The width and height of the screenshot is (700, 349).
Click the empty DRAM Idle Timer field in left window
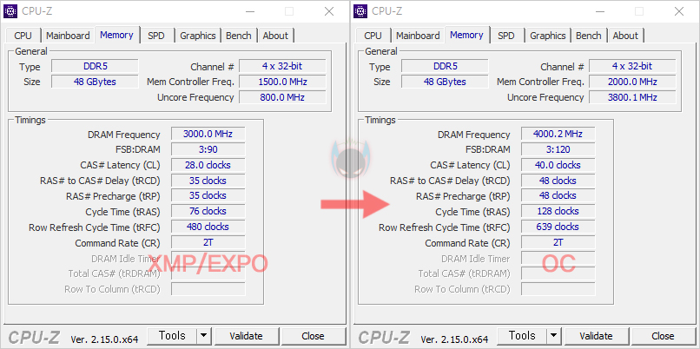click(x=208, y=258)
